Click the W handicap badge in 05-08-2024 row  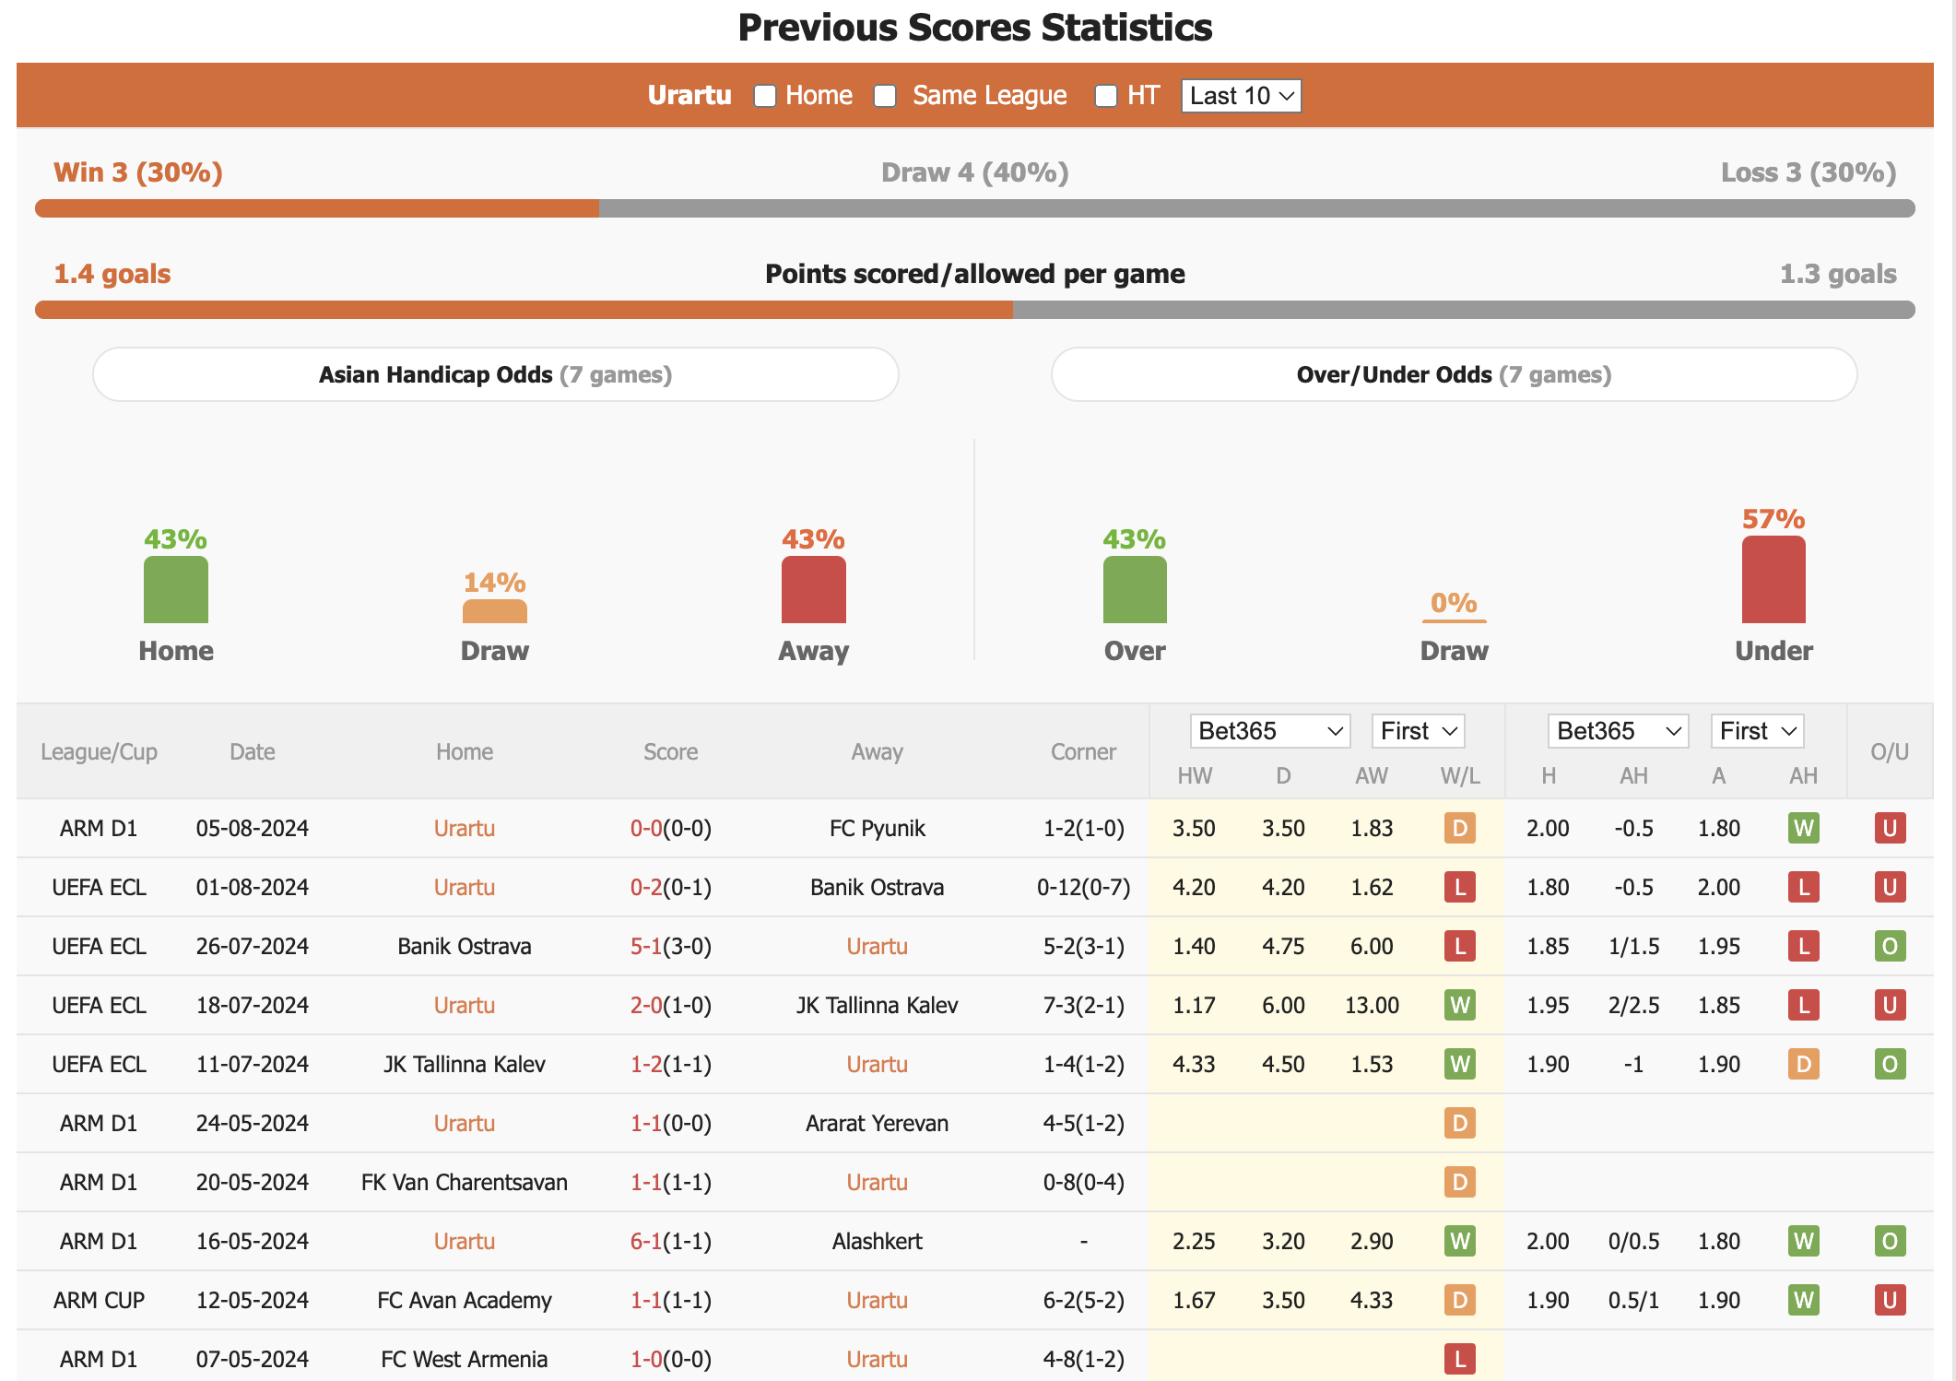[1804, 828]
